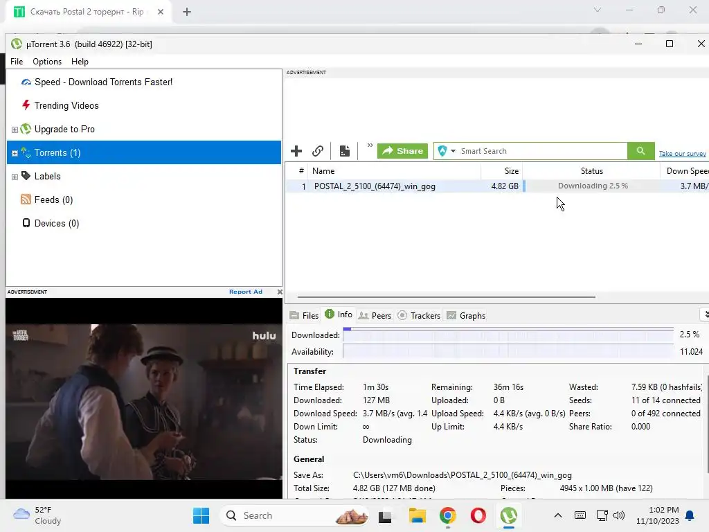
Task: Click the Labels tag icon
Action: click(26, 175)
